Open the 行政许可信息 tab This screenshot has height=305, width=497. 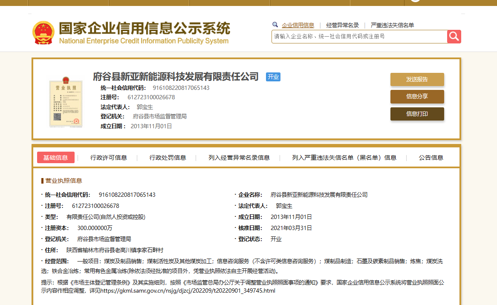(109, 158)
